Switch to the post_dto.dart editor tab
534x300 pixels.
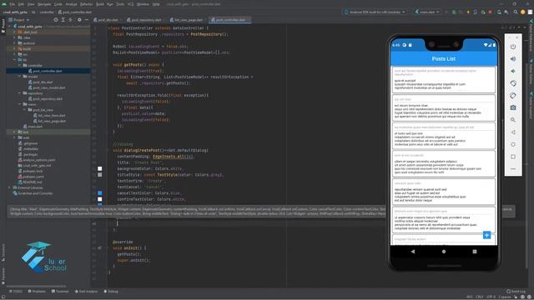click(x=106, y=20)
